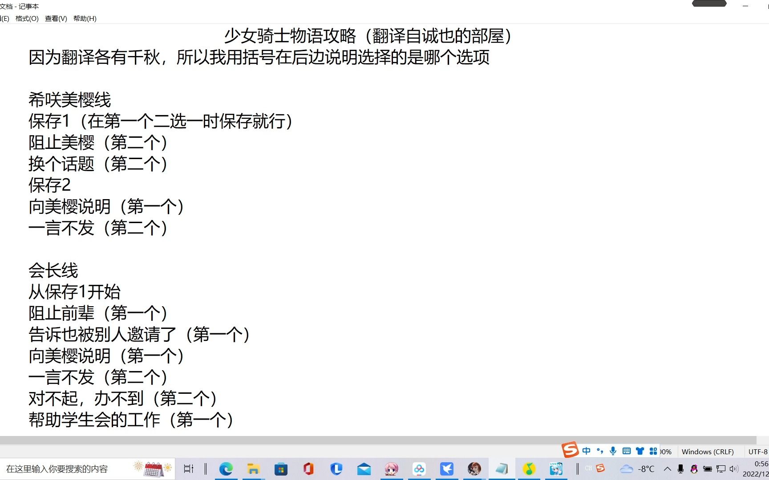
Task: Open the network tray icon
Action: (721, 469)
